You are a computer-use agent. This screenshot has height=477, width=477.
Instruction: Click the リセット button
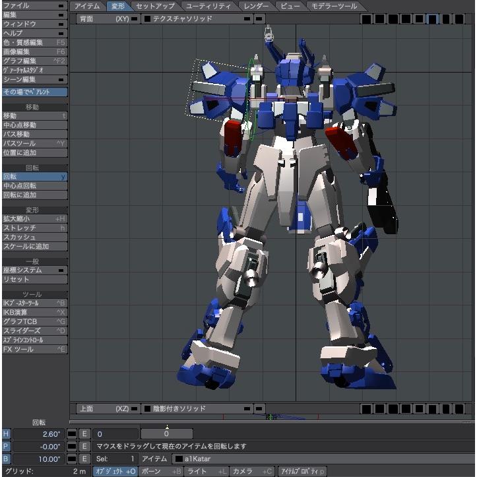pyautogui.click(x=35, y=279)
